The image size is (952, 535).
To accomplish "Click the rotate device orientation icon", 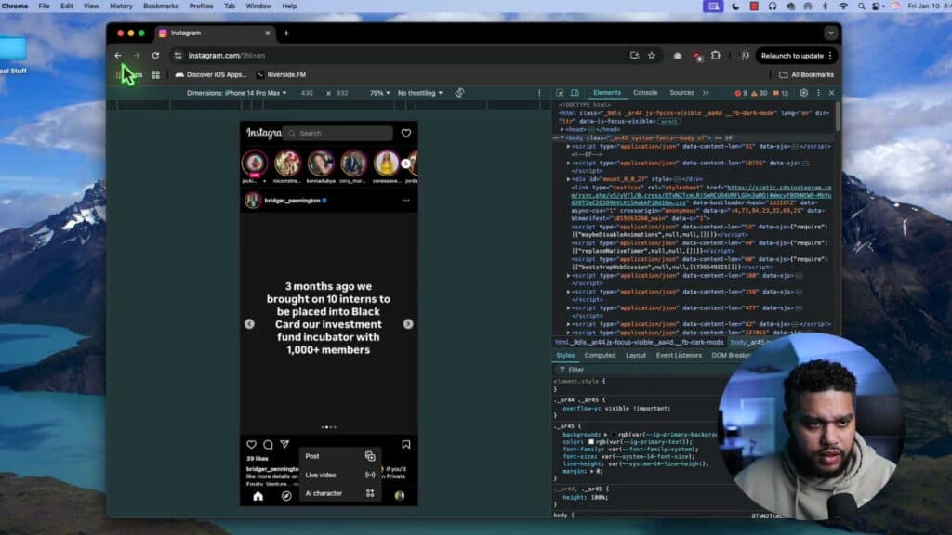I will coord(459,93).
